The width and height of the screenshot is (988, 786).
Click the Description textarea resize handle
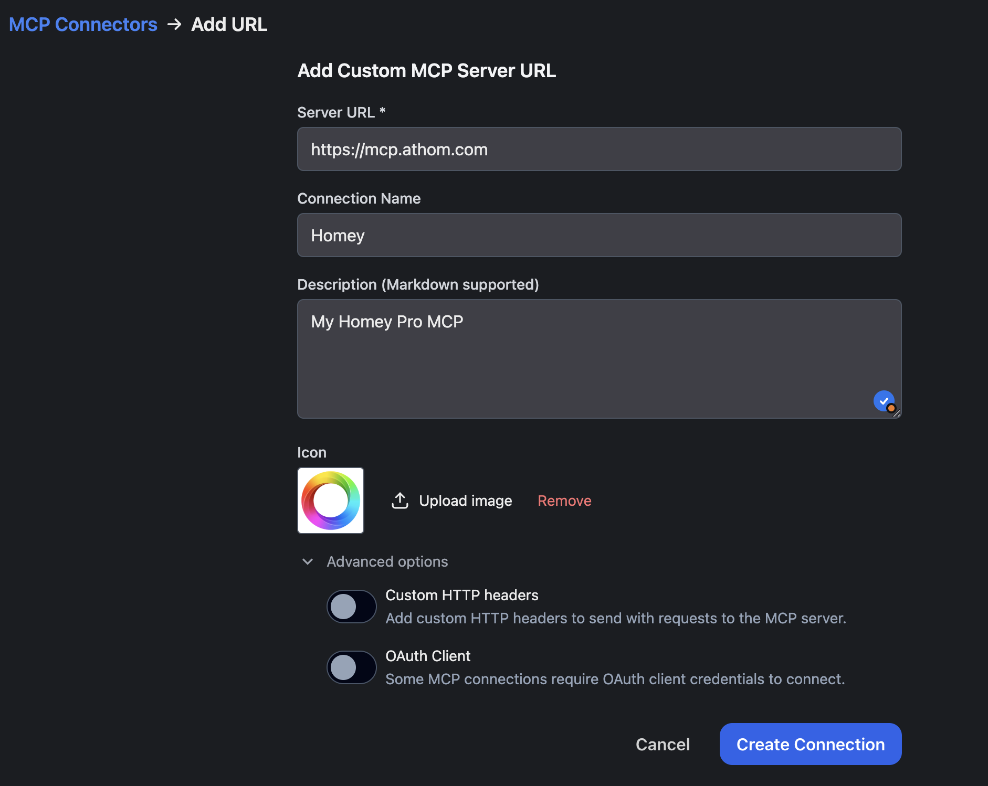[x=897, y=414]
